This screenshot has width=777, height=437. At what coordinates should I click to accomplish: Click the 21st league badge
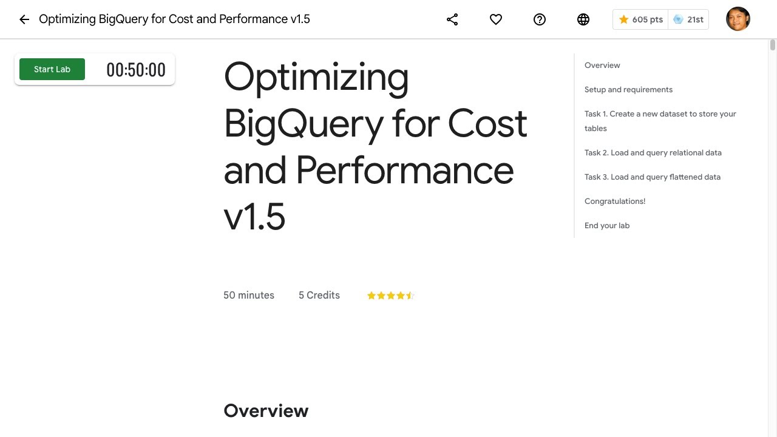pyautogui.click(x=688, y=19)
